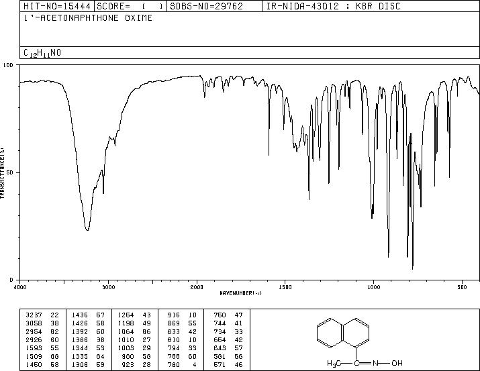
Task: Click the TRANSMITTANCE axis title
Action: click(3, 173)
